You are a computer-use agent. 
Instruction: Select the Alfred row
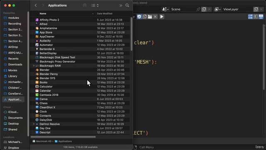click(80, 24)
